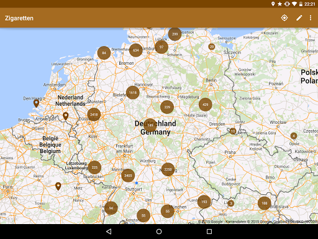Select the map pin near Antwerpen
The width and height of the screenshot is (318, 239).
[x=66, y=116]
